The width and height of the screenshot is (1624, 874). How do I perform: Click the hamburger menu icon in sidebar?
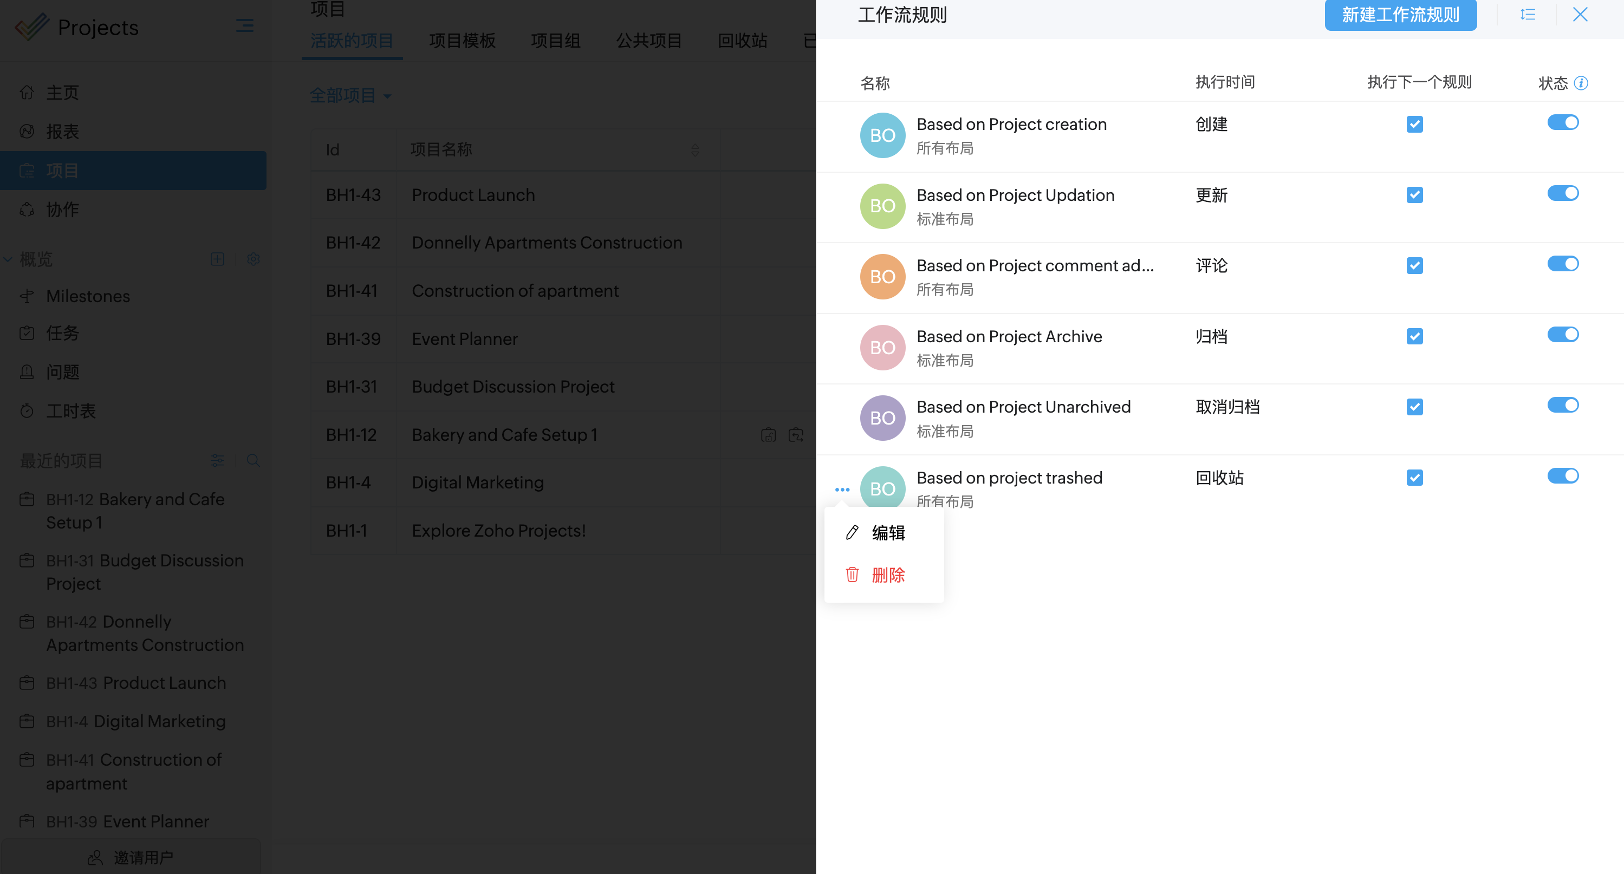pyautogui.click(x=245, y=26)
